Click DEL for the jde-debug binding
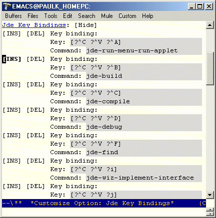The width and height of the screenshot is (216, 218). point(36,110)
